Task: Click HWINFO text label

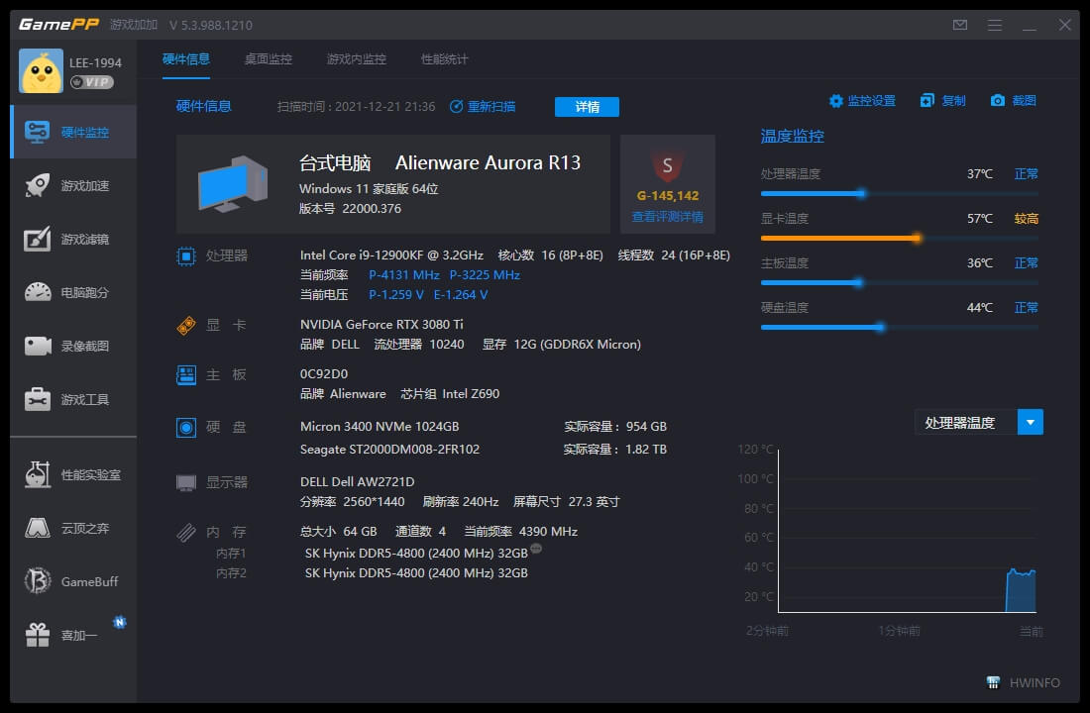Action: click(x=1035, y=682)
